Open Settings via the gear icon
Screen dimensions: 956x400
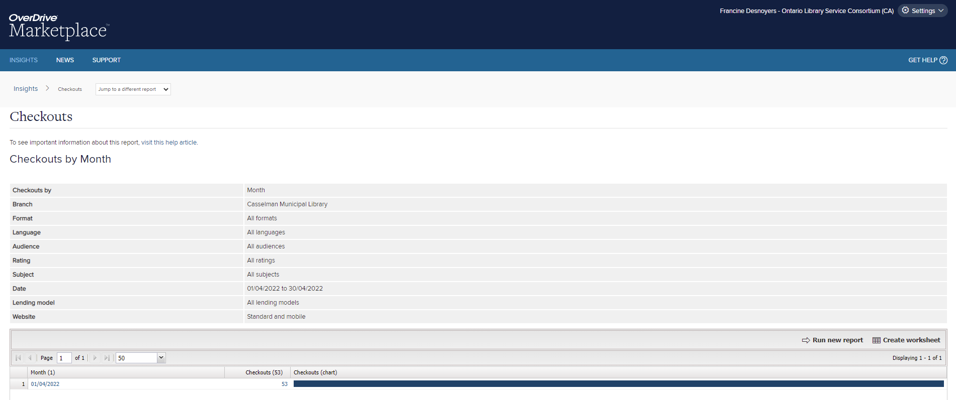905,11
